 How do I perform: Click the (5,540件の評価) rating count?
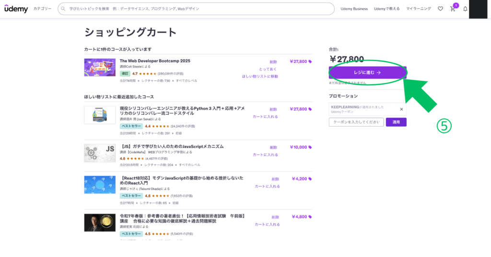coord(182,234)
